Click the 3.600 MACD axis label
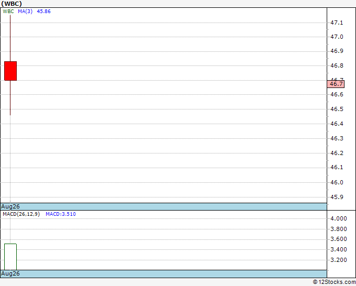 [x=339, y=239]
